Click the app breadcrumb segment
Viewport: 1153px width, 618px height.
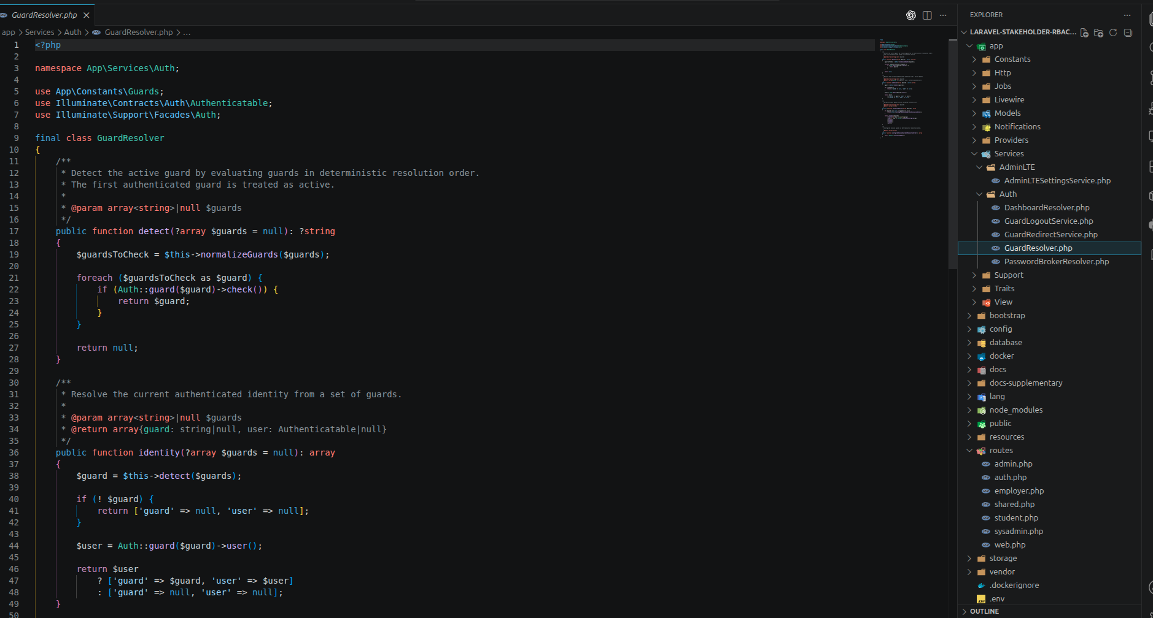(x=9, y=32)
